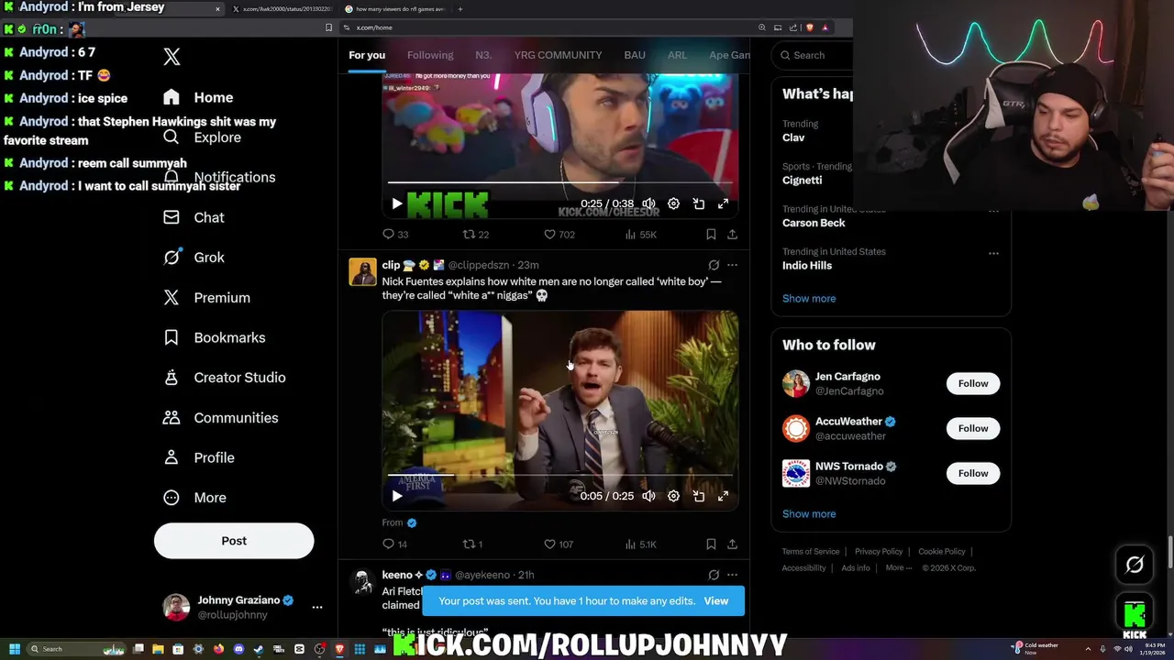This screenshot has width=1174, height=660.
Task: Open a new browser tab
Action: pos(460,9)
